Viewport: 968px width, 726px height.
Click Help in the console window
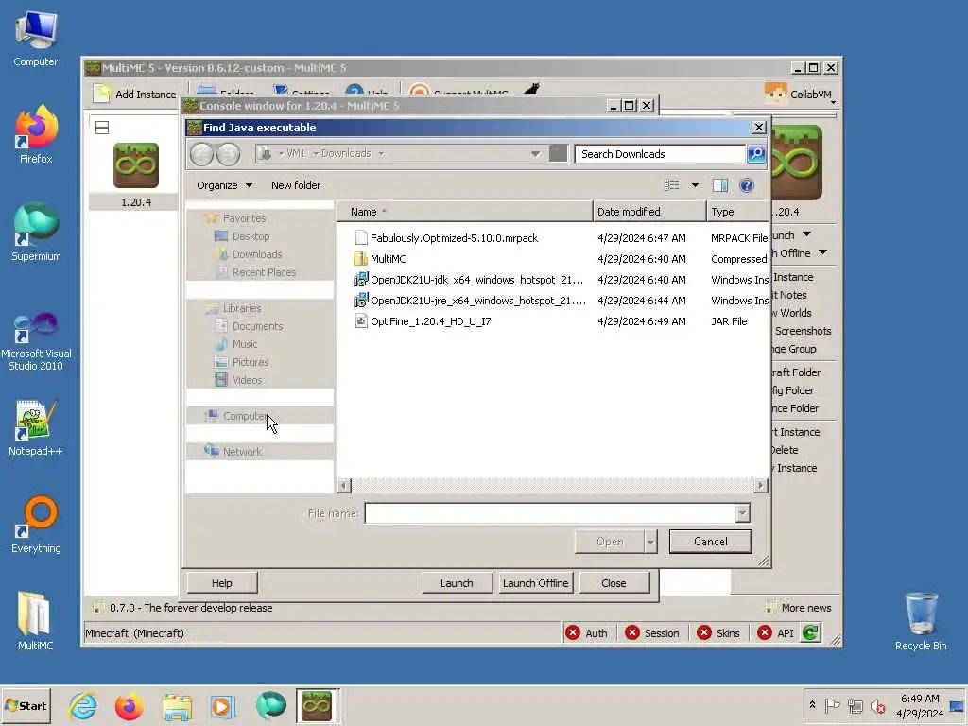[221, 583]
